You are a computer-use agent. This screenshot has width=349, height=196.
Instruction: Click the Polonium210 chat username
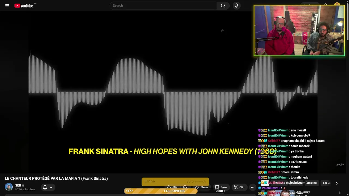click(x=271, y=188)
